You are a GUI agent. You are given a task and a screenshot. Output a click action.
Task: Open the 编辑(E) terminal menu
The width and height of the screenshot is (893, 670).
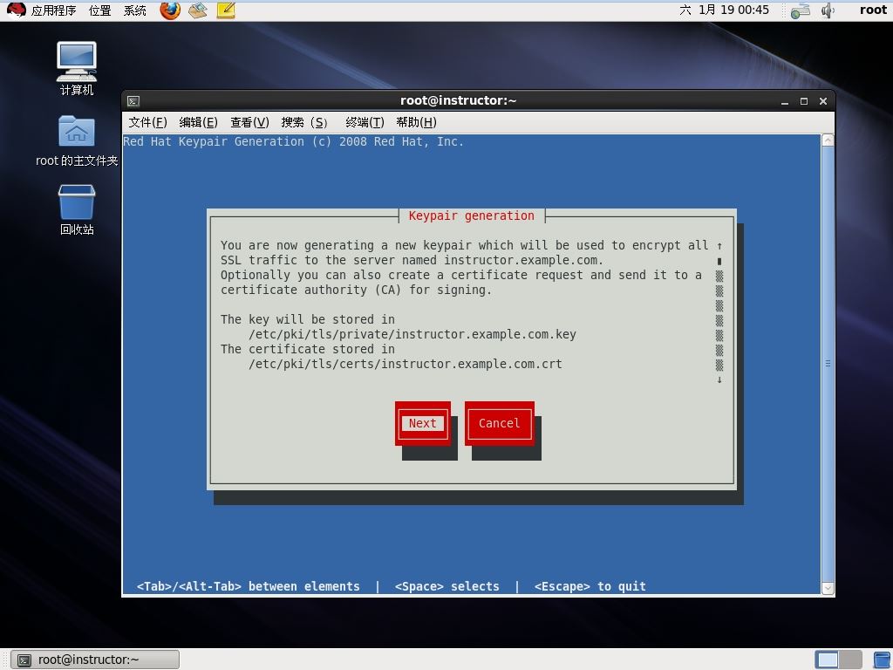(198, 122)
